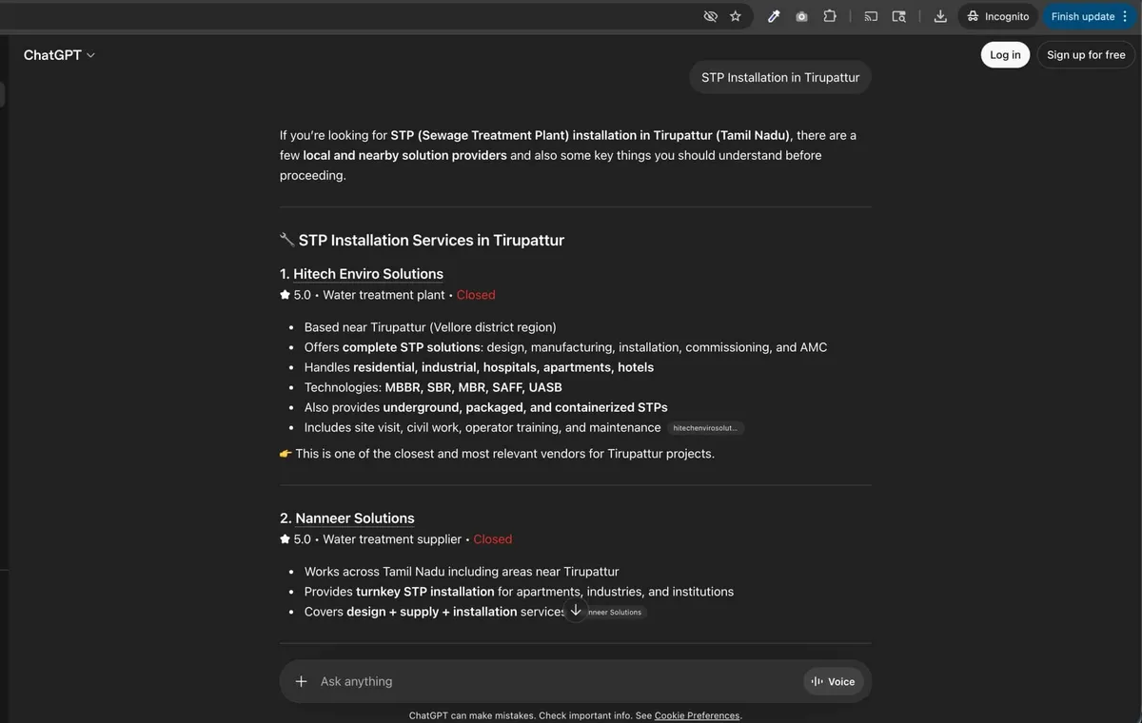
Task: Select the eyedropper extension icon
Action: pyautogui.click(x=774, y=16)
